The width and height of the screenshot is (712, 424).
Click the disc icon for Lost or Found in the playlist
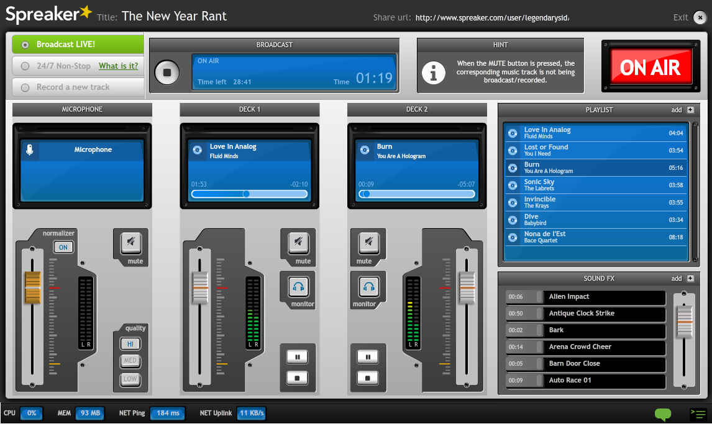(x=513, y=151)
